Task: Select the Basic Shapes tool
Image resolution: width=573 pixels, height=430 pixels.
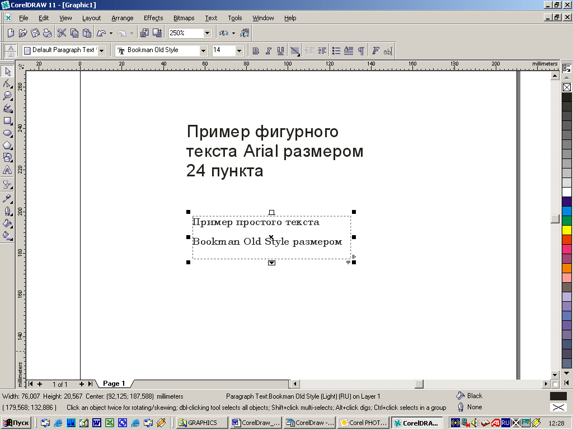Action: click(x=7, y=157)
